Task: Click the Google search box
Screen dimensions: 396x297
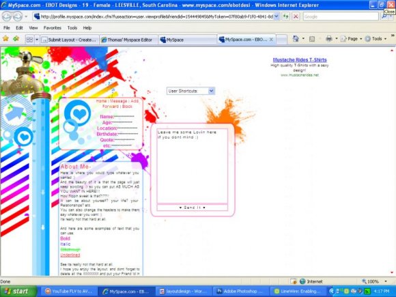Action: [x=341, y=16]
